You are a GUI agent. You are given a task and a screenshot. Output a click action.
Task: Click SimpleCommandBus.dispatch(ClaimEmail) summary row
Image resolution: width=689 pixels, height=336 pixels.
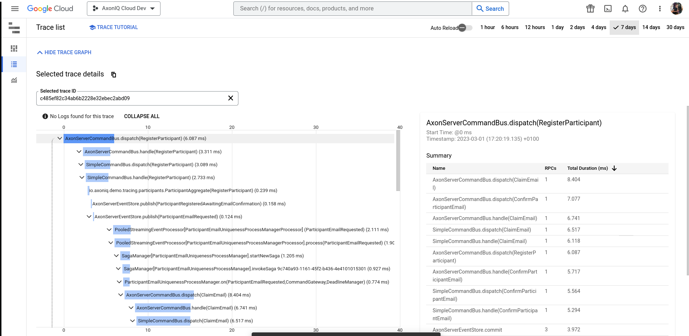(x=547, y=230)
